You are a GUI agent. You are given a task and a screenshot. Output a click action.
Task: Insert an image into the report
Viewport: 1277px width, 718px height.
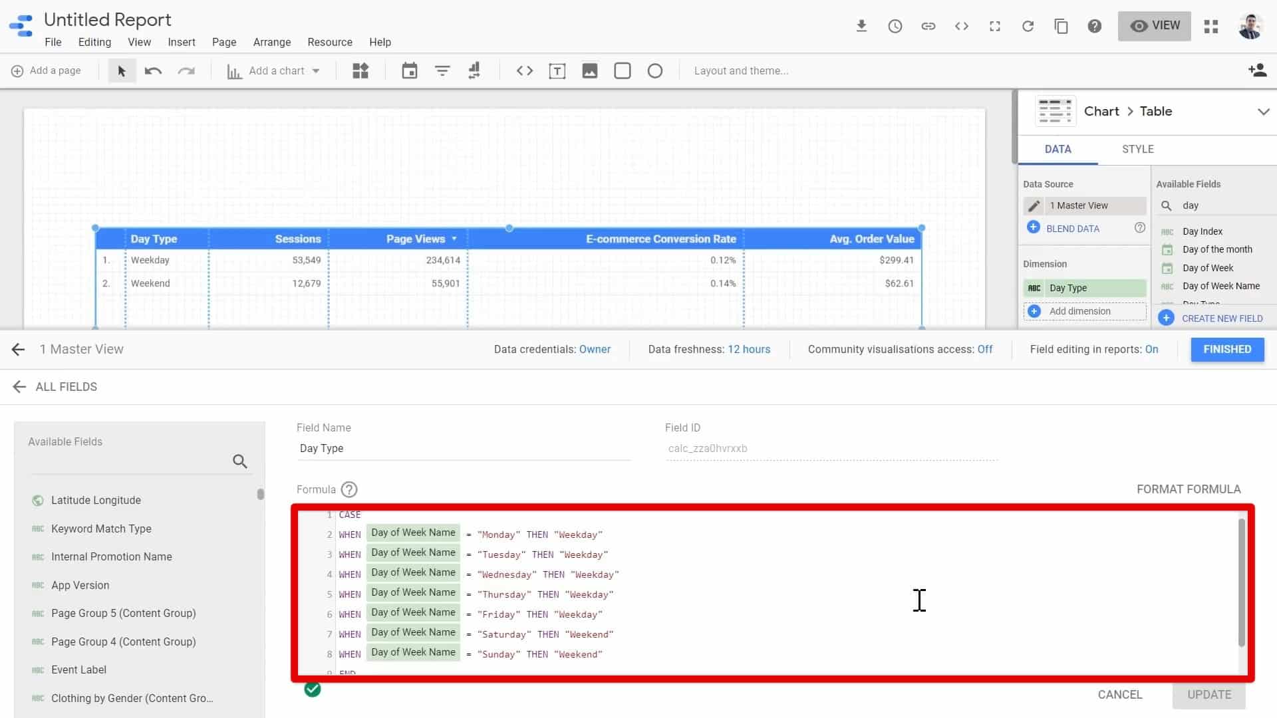[x=590, y=70]
